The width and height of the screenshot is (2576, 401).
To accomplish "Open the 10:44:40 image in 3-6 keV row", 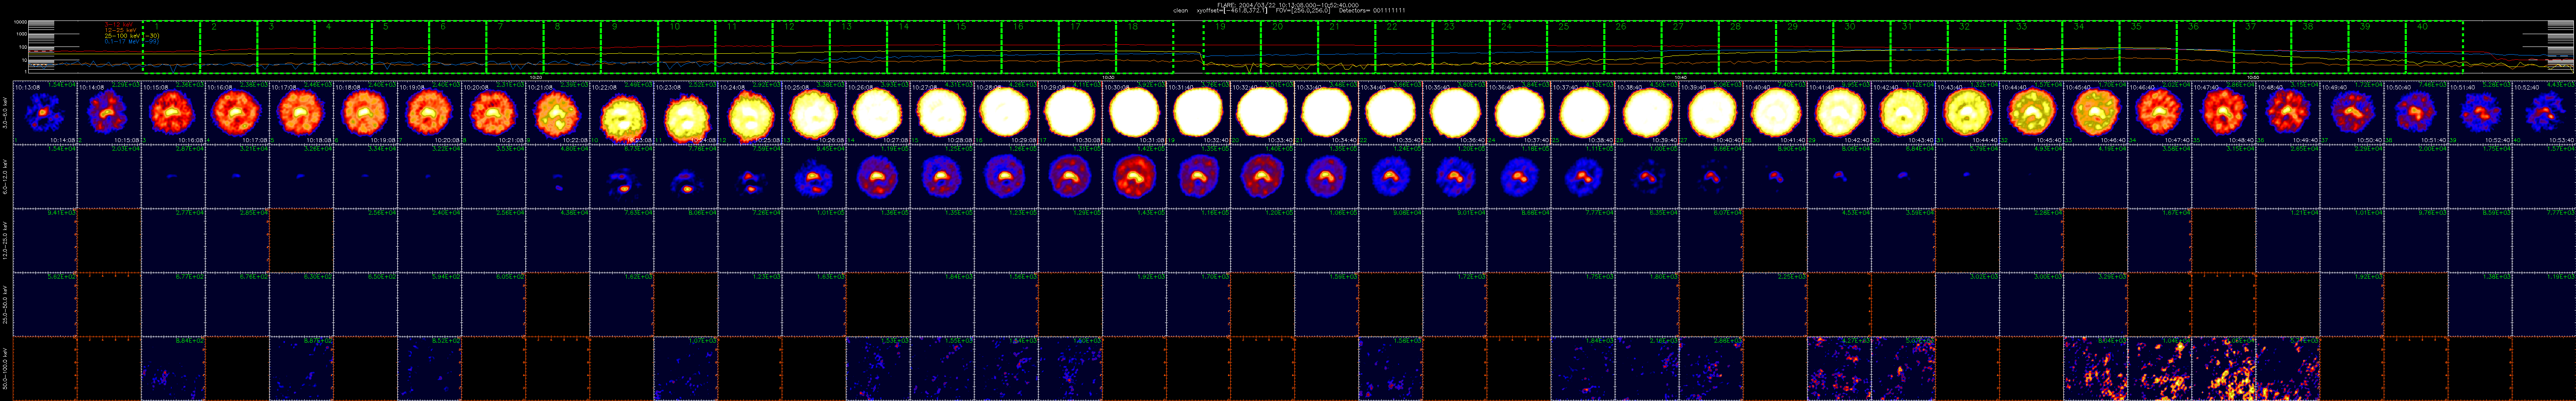I will pos(2031,113).
